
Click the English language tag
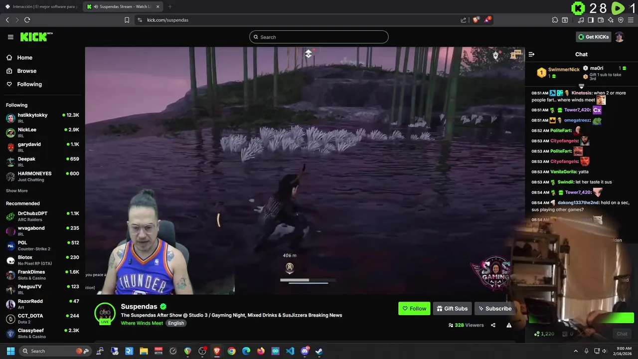pos(176,323)
